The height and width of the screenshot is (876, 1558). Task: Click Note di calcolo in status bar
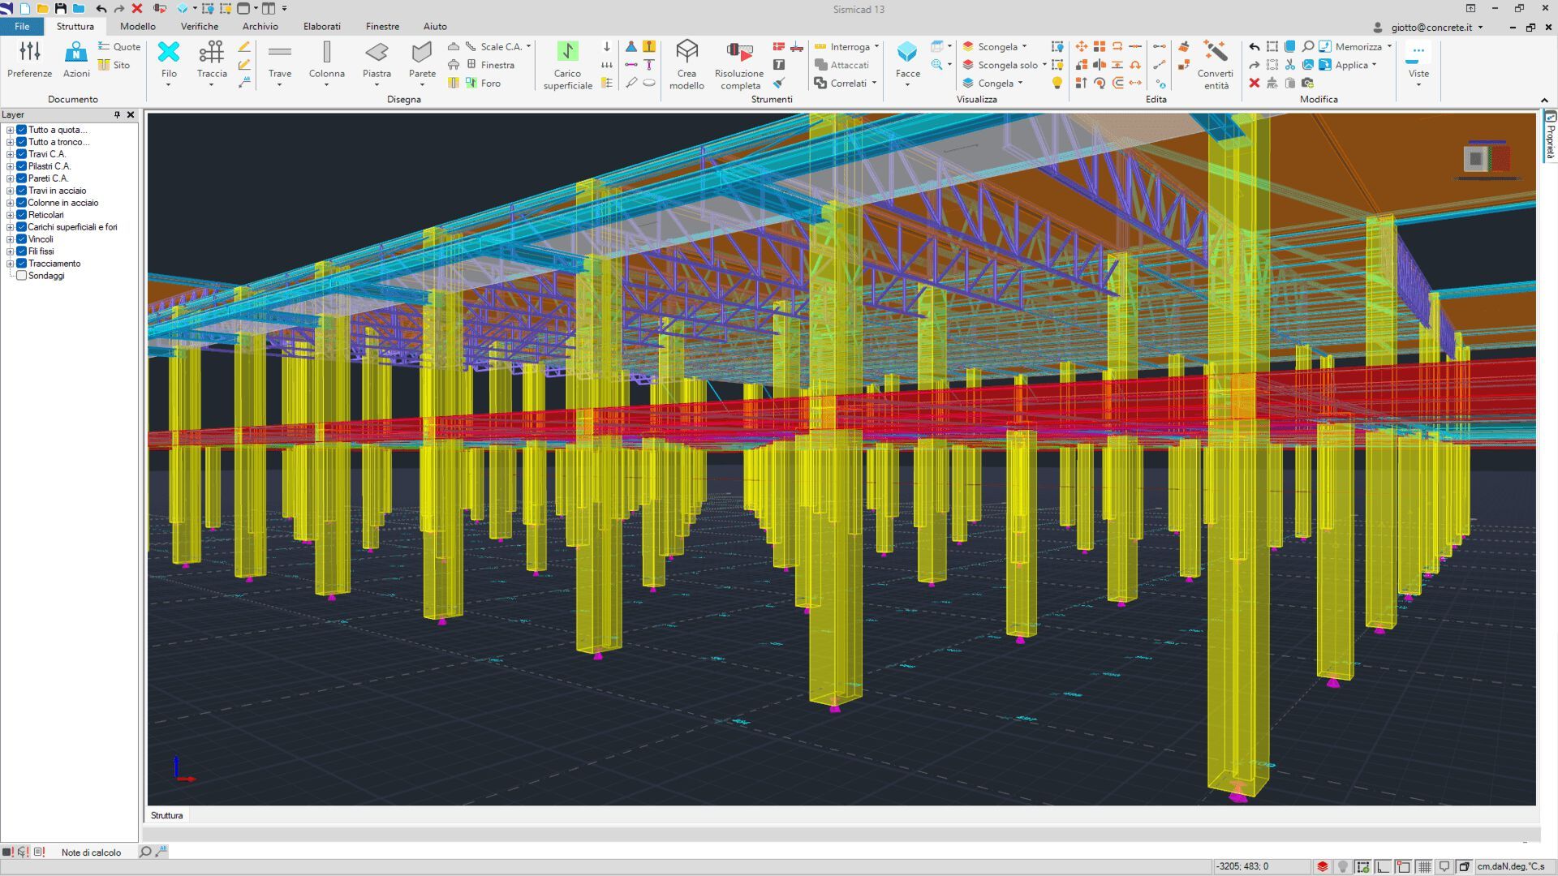pos(91,852)
